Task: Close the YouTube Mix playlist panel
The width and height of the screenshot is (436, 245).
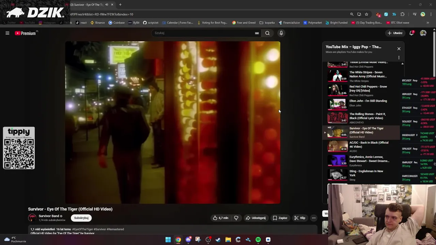Action: (x=399, y=49)
